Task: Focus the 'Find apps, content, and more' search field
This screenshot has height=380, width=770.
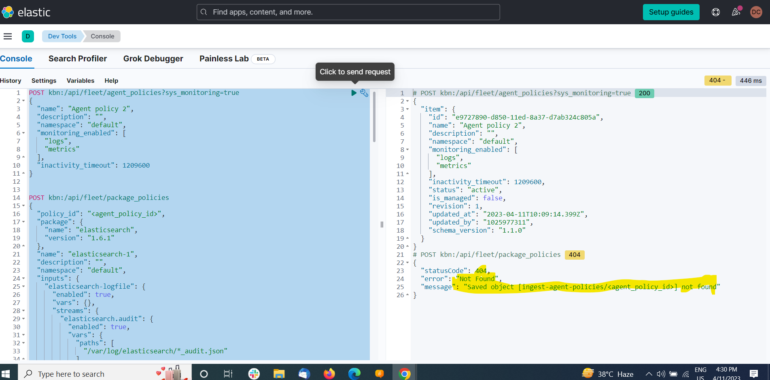Action: tap(348, 12)
